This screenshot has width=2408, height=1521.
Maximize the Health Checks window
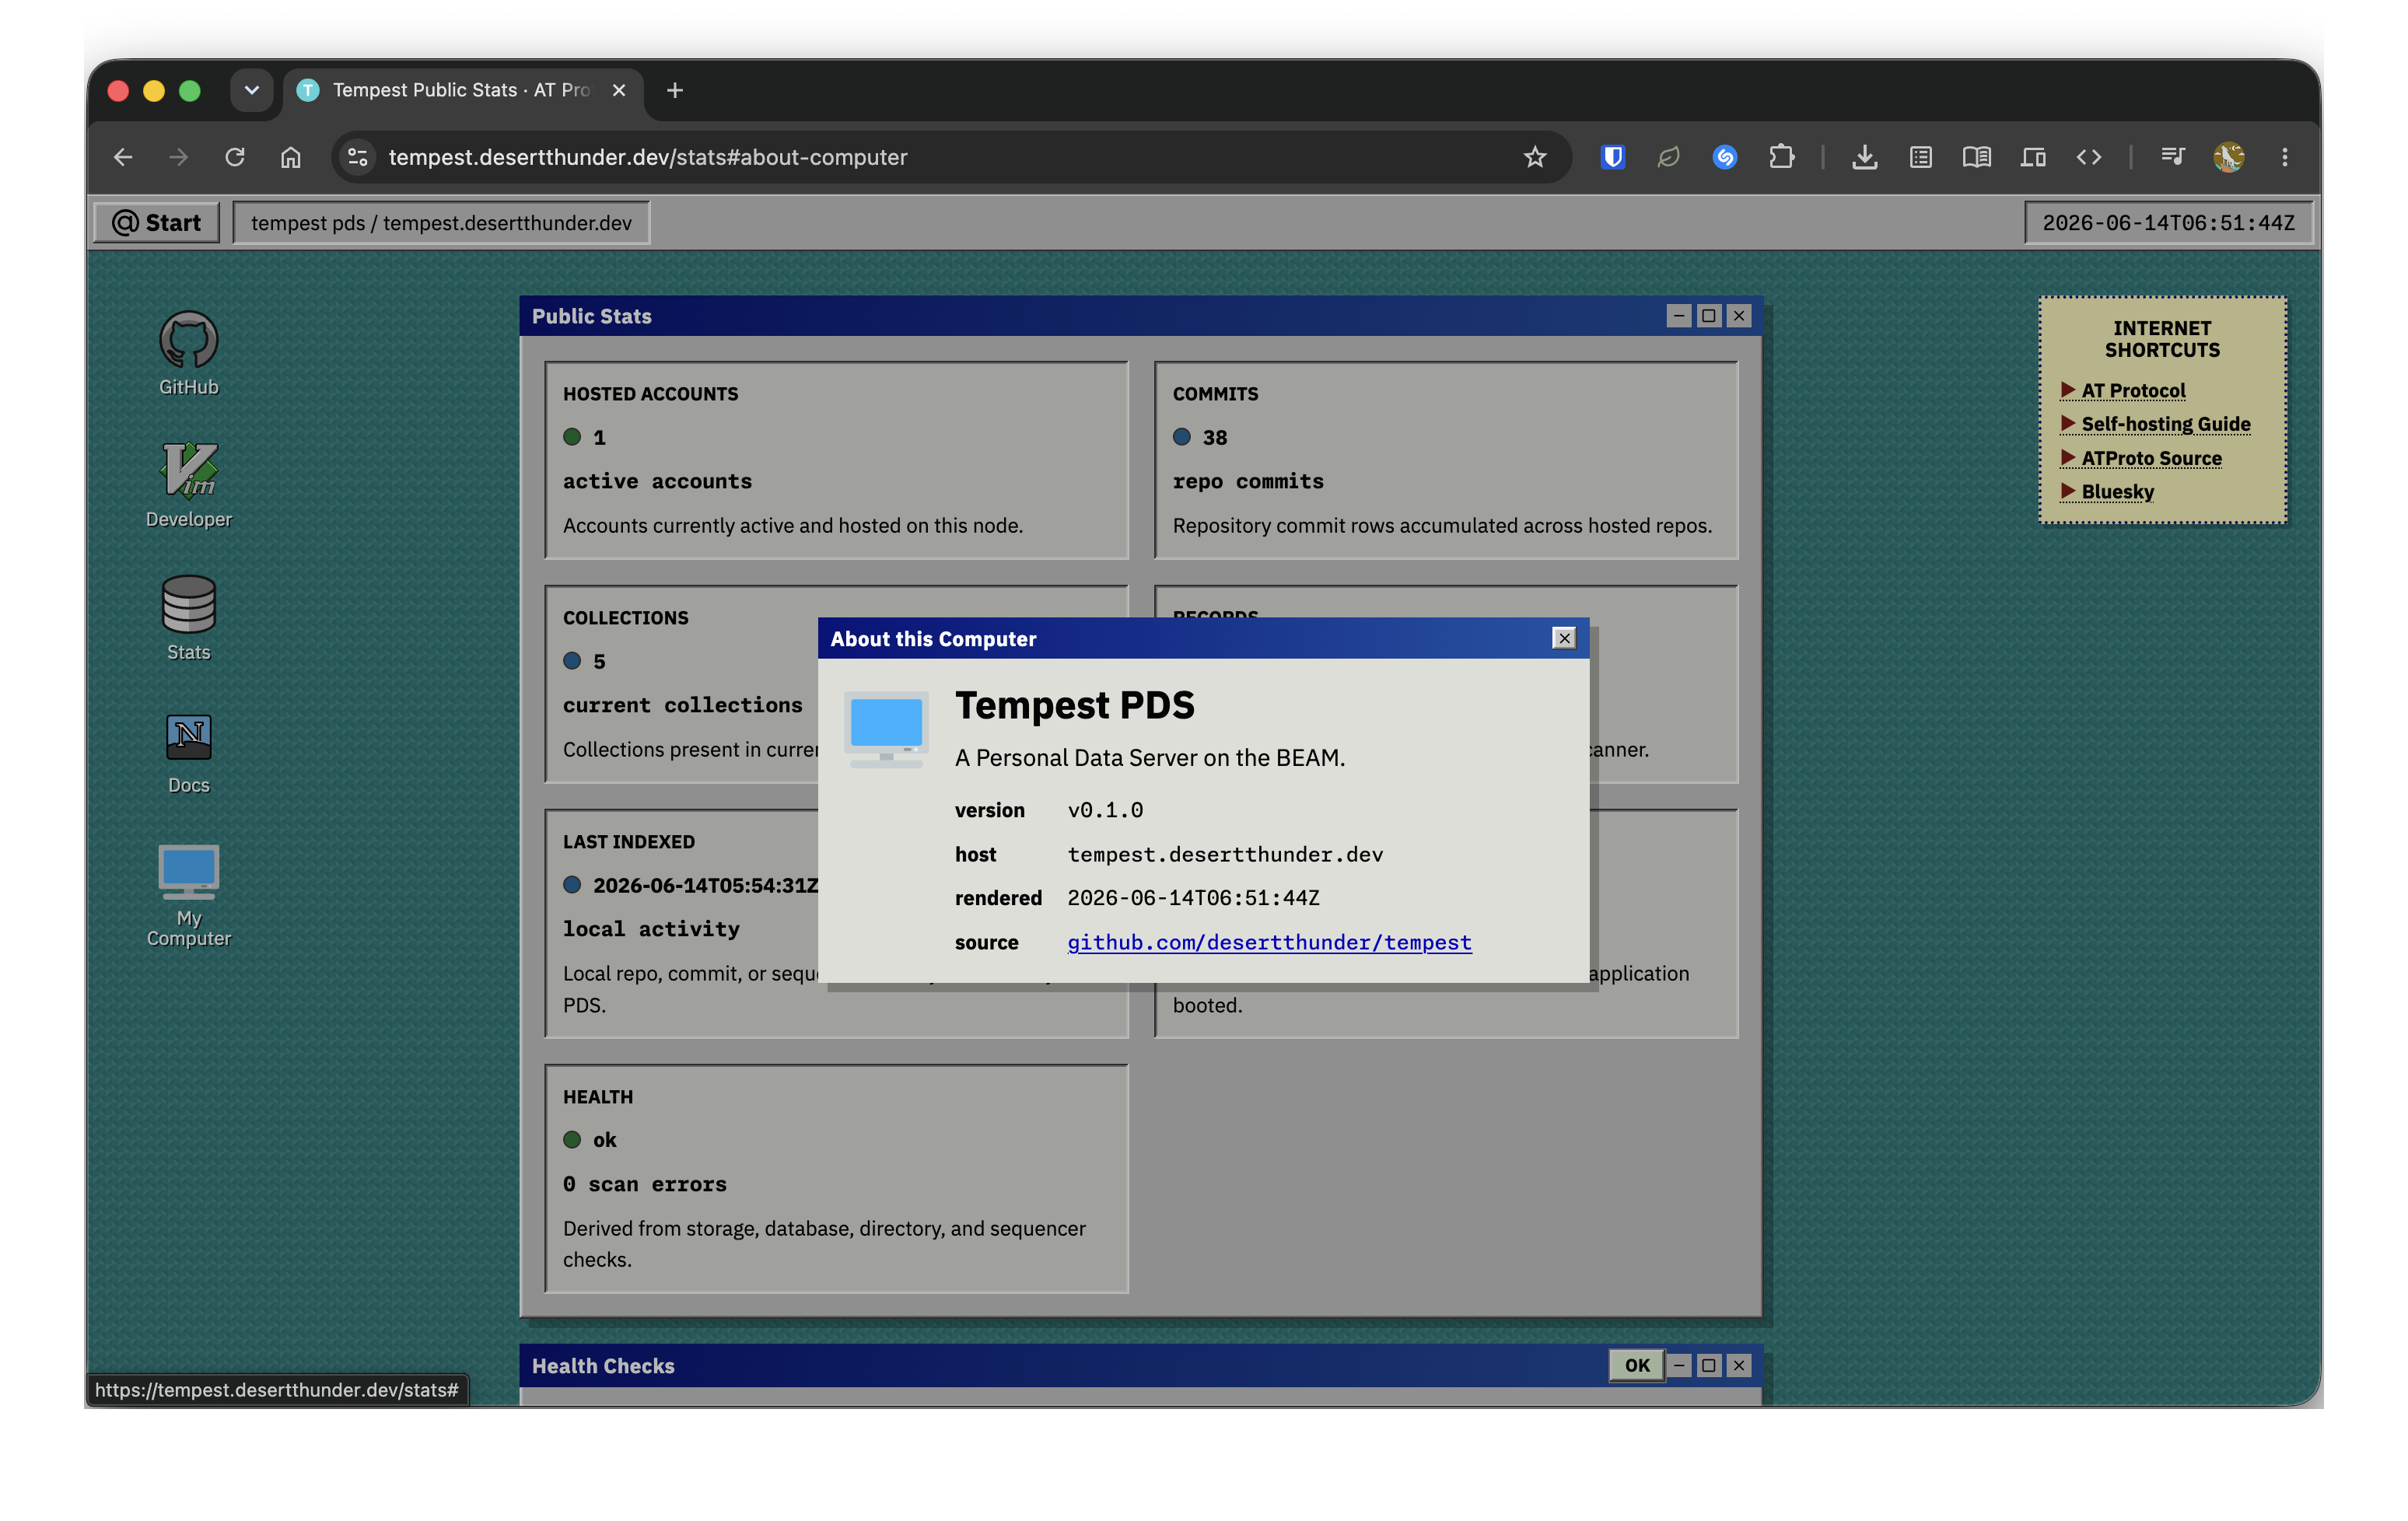tap(1709, 1365)
